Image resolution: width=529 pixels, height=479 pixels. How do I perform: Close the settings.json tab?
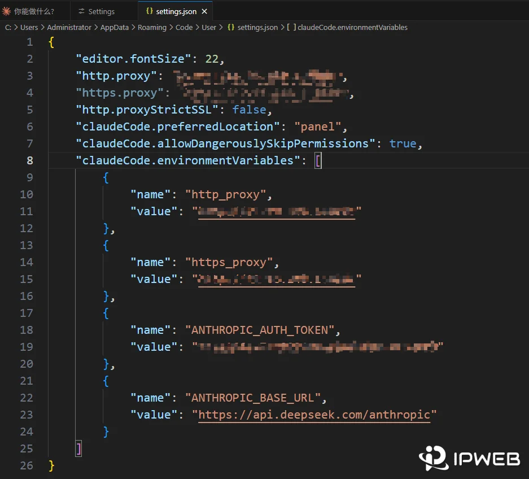click(204, 11)
